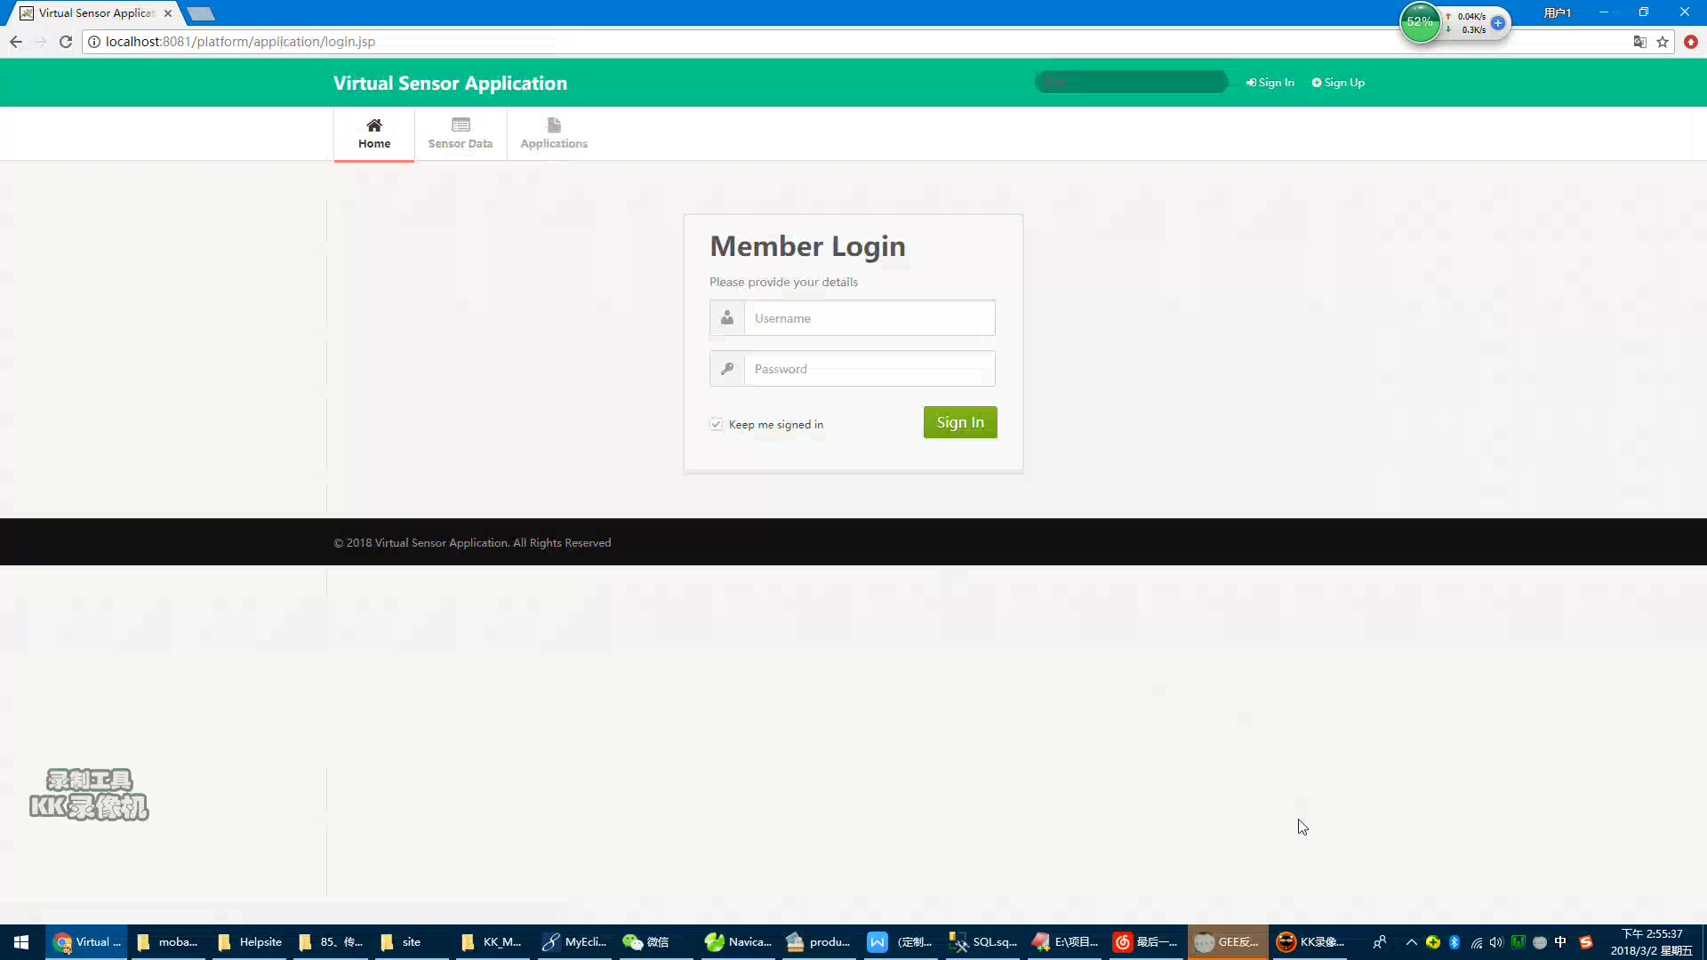Open WeChat from the taskbar
Screen dimensions: 1707x960
[x=646, y=942]
